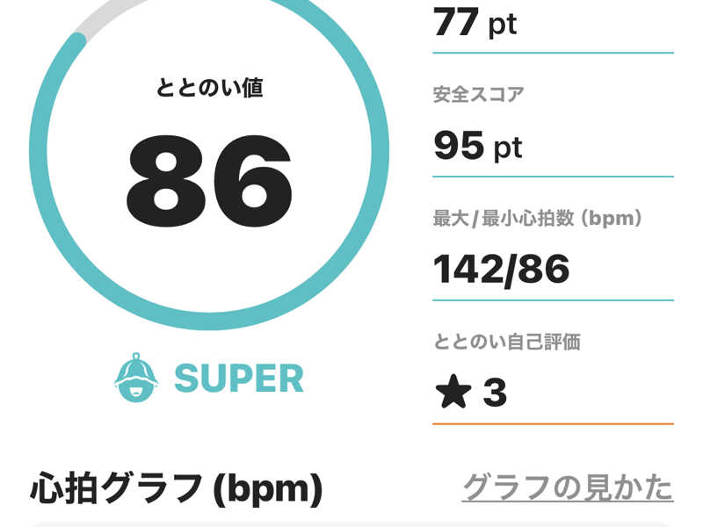The width and height of the screenshot is (703, 527).
Task: Tap the ととのい値 title inside circle
Action: click(x=209, y=87)
